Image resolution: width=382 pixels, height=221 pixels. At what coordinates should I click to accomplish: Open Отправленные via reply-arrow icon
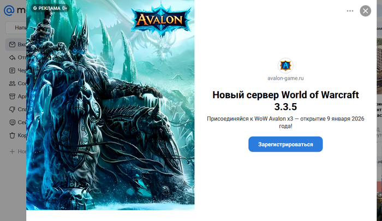12,57
